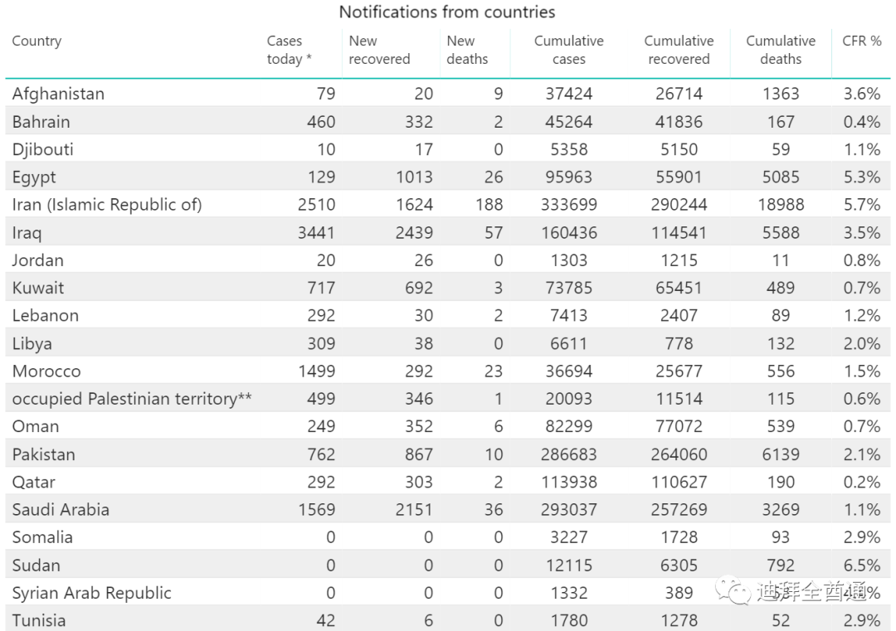The image size is (896, 631).
Task: Sort table by CFR % header
Action: [x=861, y=41]
